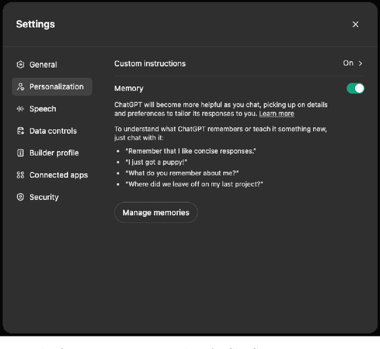
Task: Click the Personalization person icon
Action: tap(21, 87)
